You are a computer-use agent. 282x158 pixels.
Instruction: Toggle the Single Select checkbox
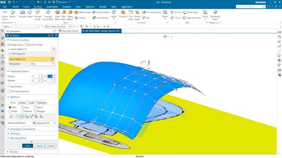click(9, 45)
